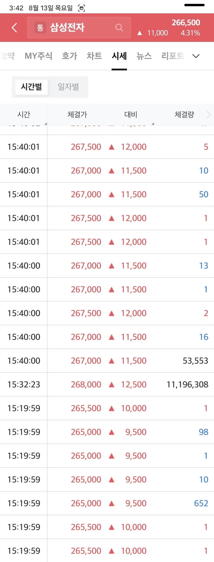Open the 삼성전자 stock search field
The image size is (214, 562).
79,28
